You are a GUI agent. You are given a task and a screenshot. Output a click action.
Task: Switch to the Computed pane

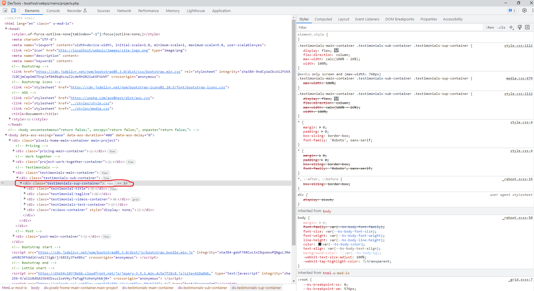click(323, 19)
